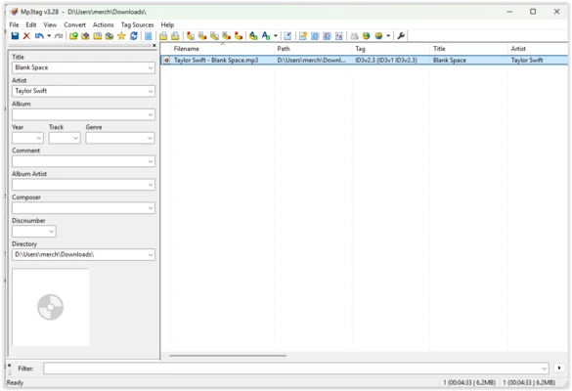Click the 'Ready' status bar text

[15, 382]
